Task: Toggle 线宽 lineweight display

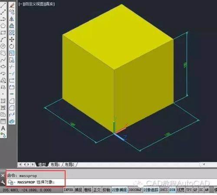Action: 181,190
